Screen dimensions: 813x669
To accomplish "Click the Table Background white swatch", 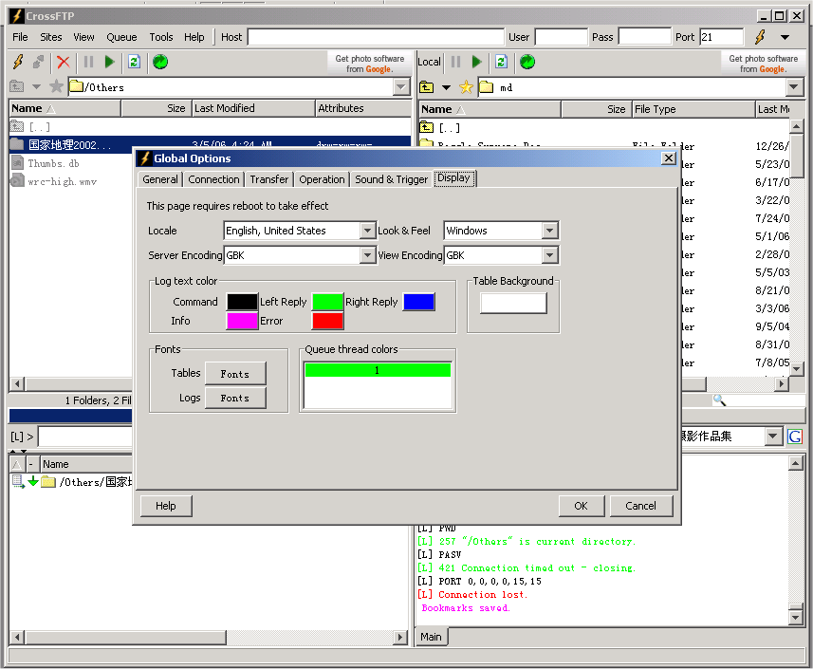I will 513,304.
